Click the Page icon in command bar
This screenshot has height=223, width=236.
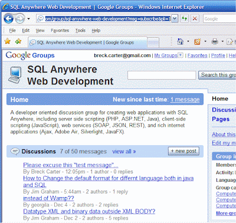(x=230, y=42)
